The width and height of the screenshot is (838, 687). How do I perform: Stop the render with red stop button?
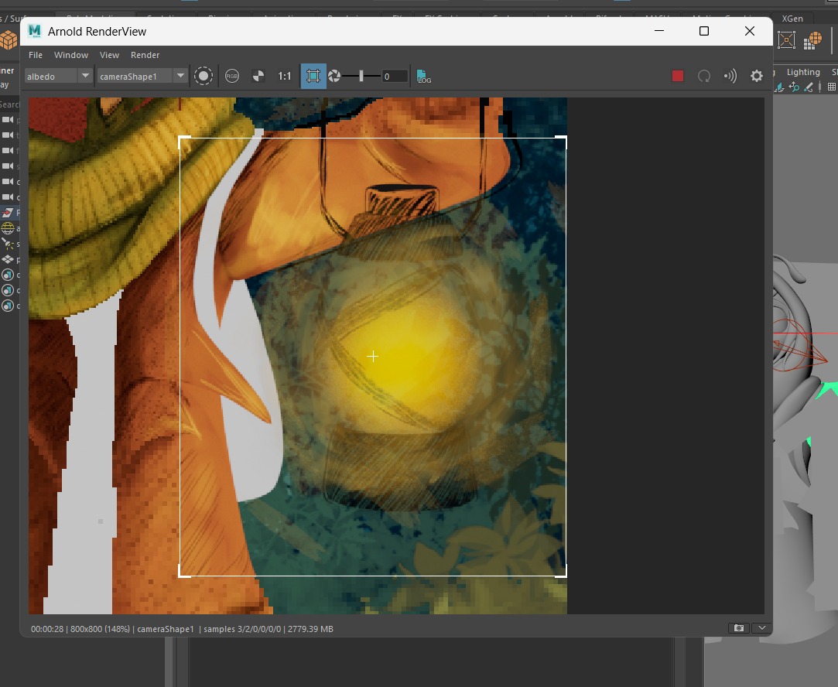[678, 76]
